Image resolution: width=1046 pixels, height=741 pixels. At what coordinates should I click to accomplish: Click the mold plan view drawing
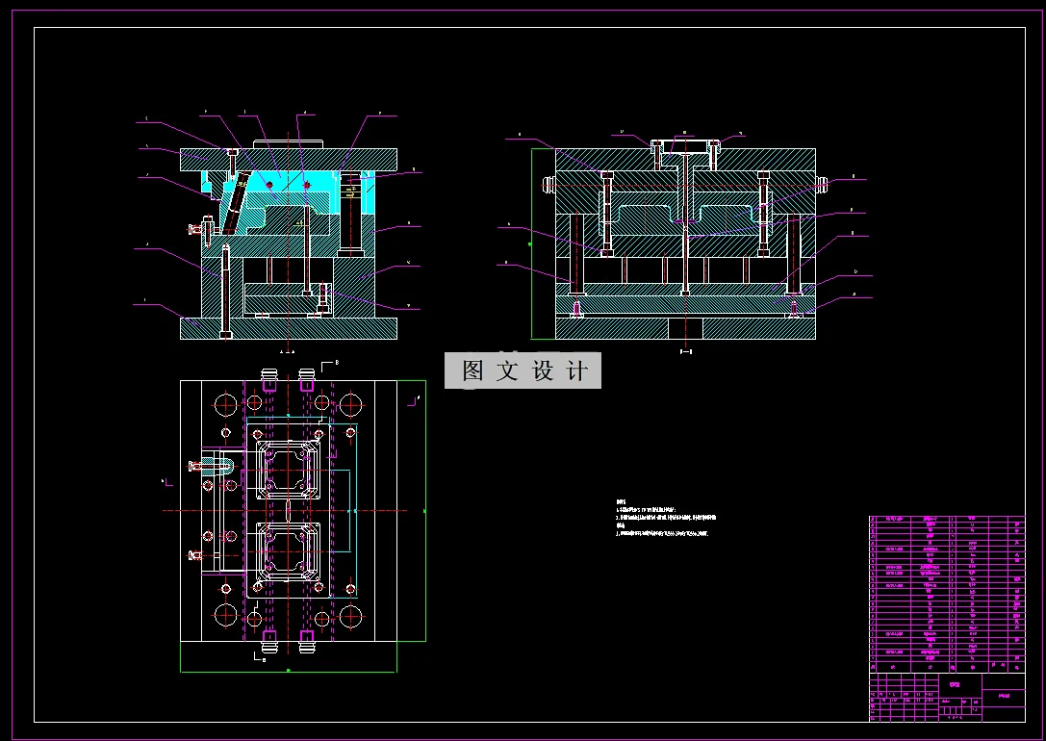(289, 510)
